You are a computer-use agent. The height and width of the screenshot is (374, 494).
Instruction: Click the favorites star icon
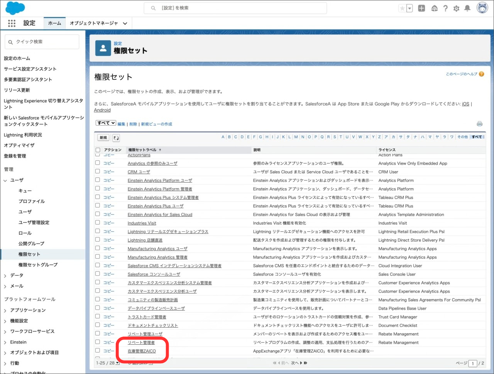coord(403,8)
